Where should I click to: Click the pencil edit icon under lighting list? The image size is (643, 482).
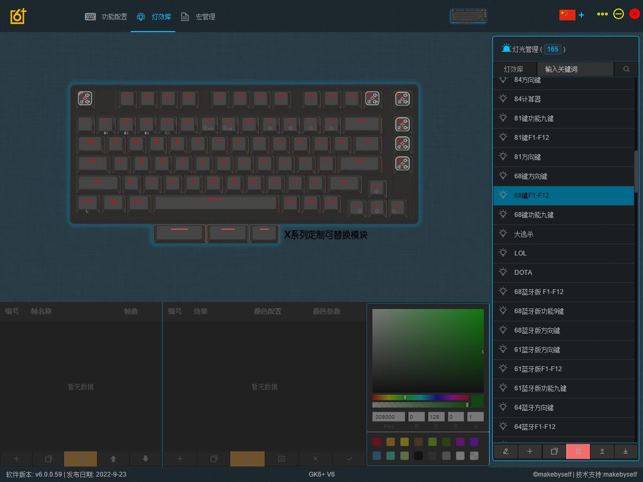coord(505,451)
